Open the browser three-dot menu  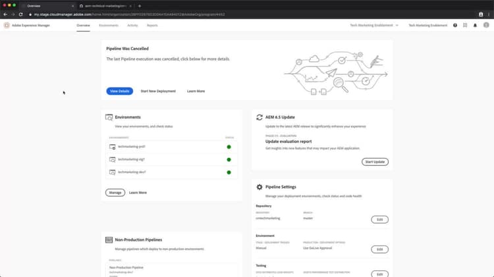tap(489, 14)
